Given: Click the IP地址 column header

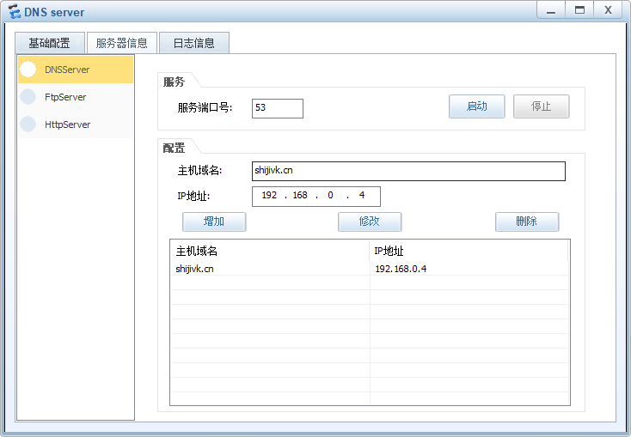Looking at the screenshot, I should pos(469,252).
